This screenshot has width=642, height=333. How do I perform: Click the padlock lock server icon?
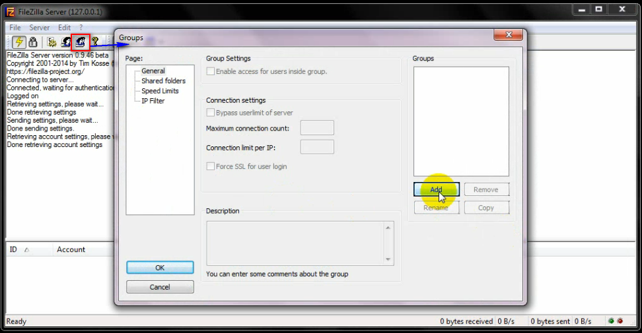click(33, 42)
